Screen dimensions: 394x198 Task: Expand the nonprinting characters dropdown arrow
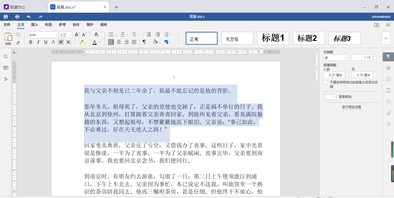149,42
